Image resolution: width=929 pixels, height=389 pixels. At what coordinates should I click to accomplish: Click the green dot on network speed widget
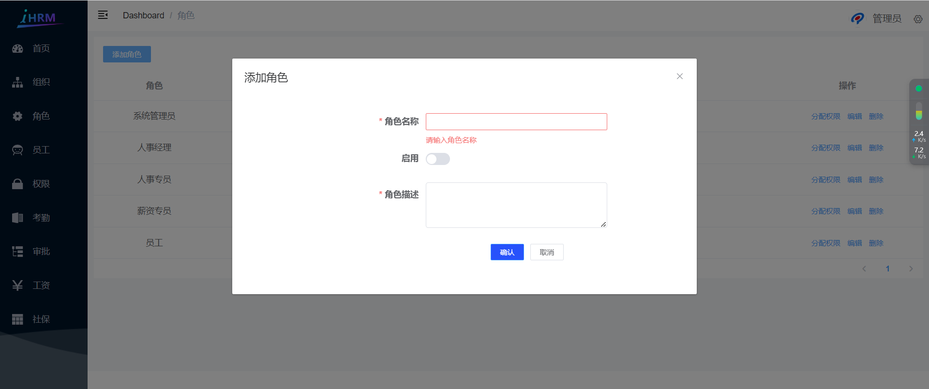(x=919, y=89)
